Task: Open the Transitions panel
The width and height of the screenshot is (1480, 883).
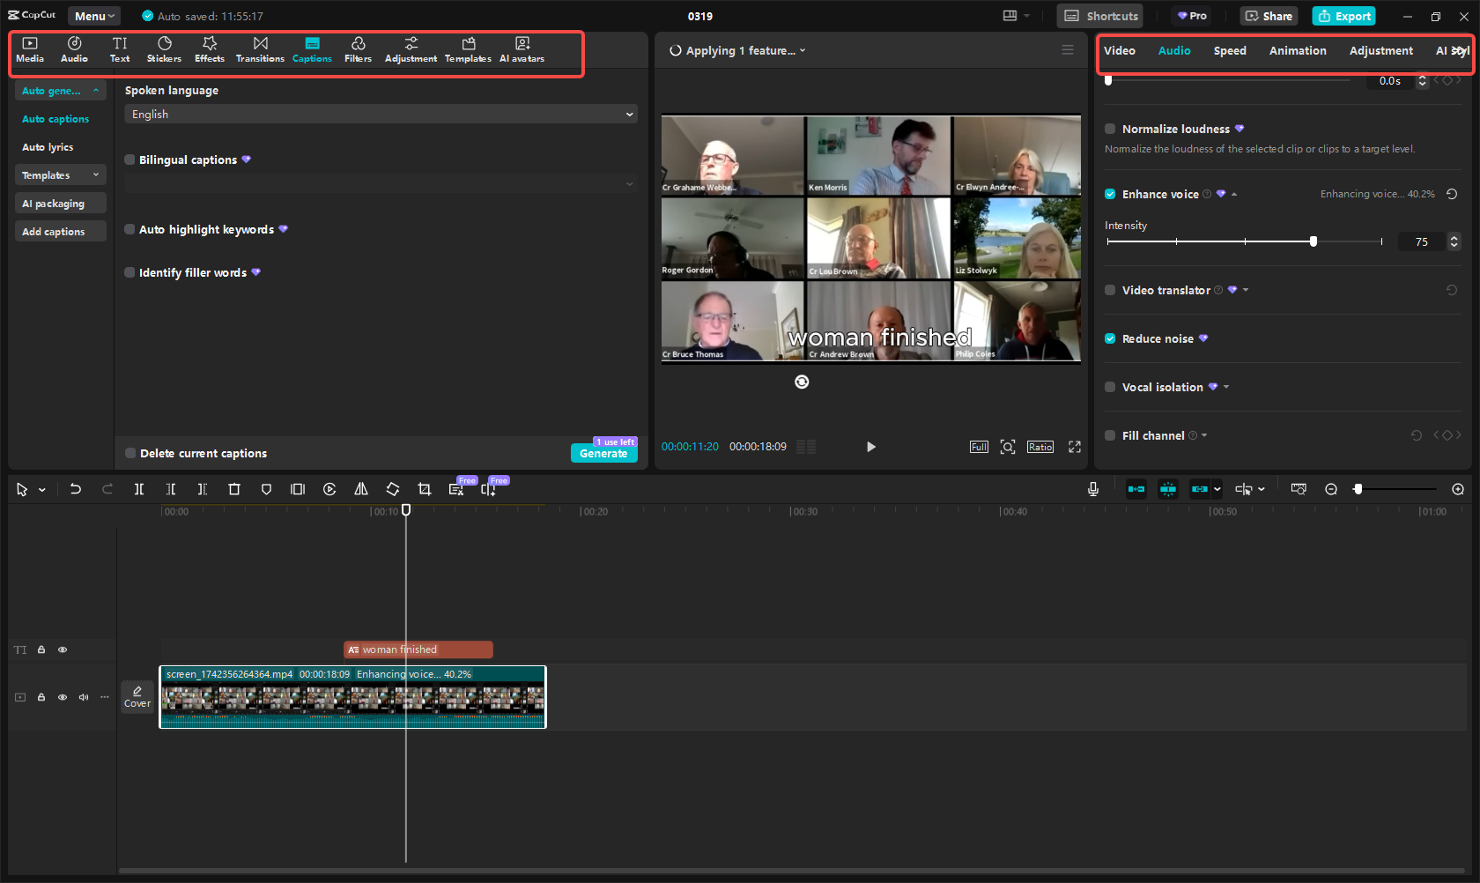Action: click(x=260, y=49)
